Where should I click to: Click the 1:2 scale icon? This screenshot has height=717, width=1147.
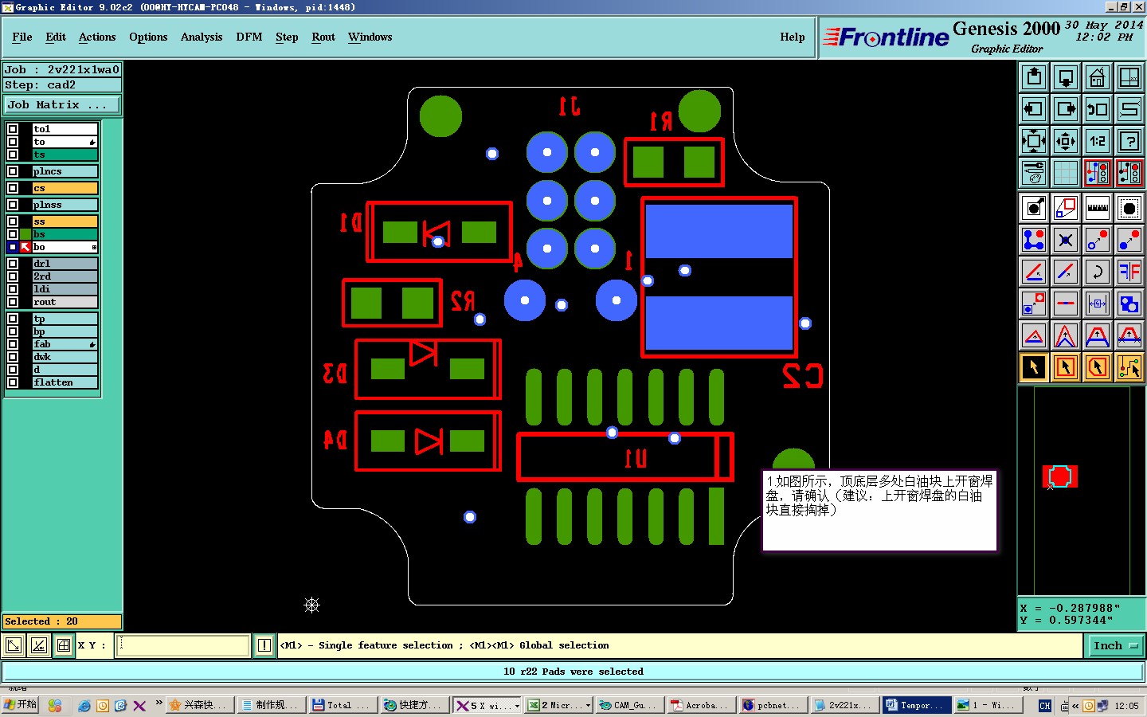coord(1098,141)
